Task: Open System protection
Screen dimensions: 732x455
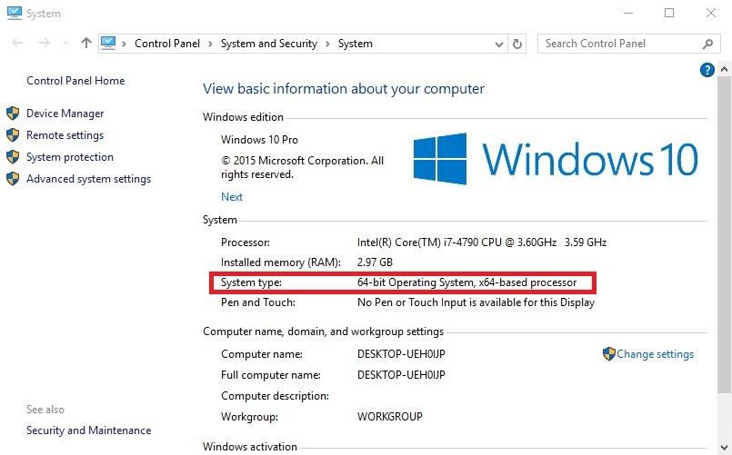Action: click(69, 157)
